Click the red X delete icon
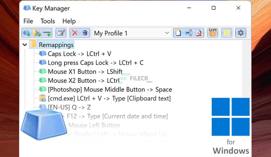The height and width of the screenshot is (157, 271). pyautogui.click(x=75, y=33)
